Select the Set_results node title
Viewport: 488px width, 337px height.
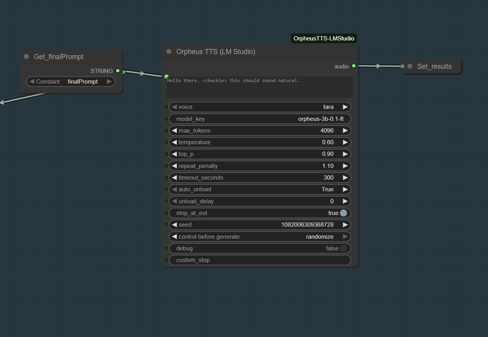pyautogui.click(x=434, y=66)
